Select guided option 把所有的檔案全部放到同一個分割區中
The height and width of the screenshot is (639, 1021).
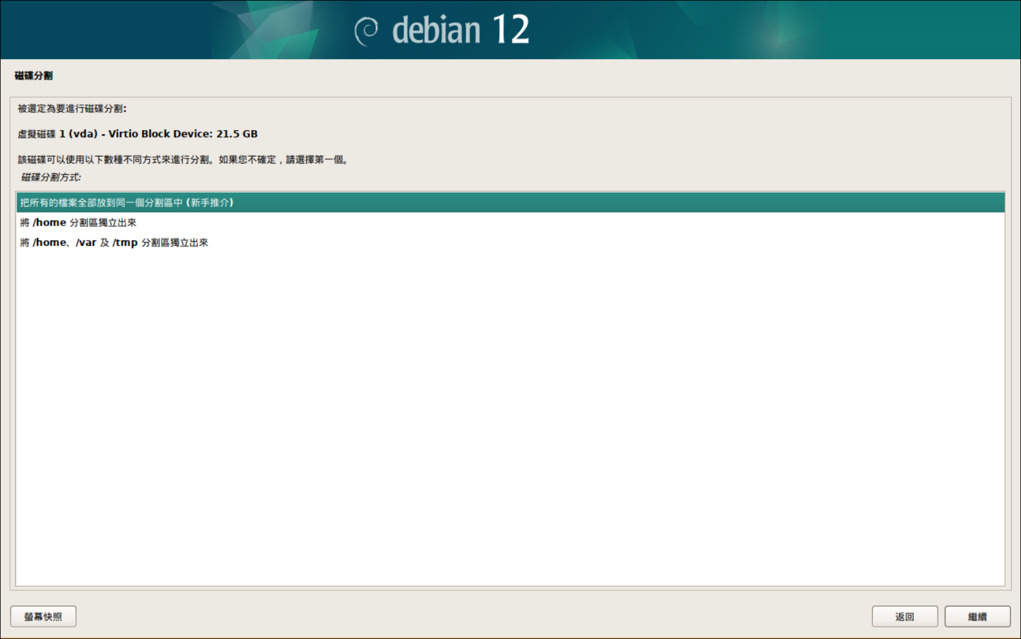[129, 202]
